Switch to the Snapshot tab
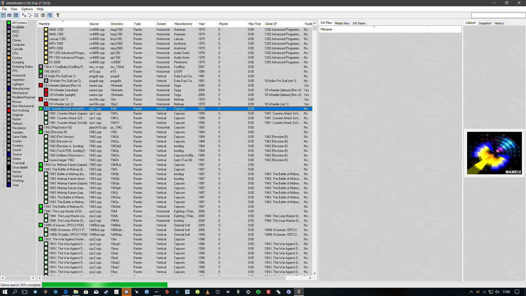Screen dimensions: 526x296 (485, 23)
